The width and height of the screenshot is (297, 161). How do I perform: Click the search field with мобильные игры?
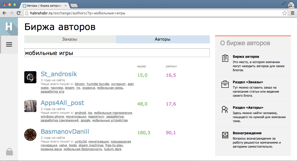tap(117, 53)
